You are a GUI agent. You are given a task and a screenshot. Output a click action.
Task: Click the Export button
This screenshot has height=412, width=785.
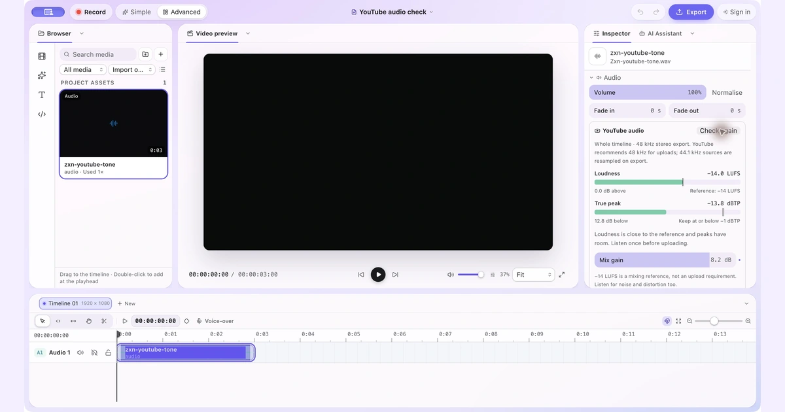[691, 12]
